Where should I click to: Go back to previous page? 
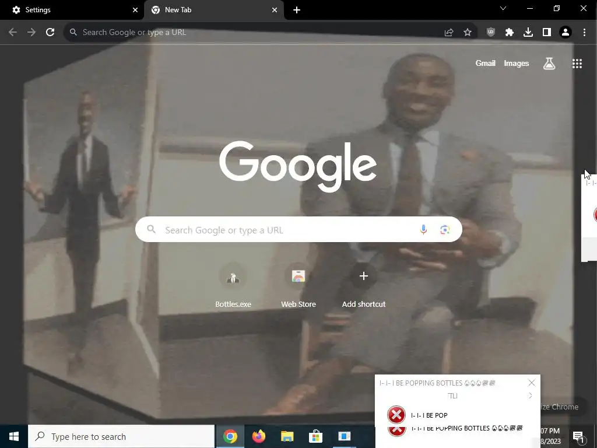pos(13,33)
